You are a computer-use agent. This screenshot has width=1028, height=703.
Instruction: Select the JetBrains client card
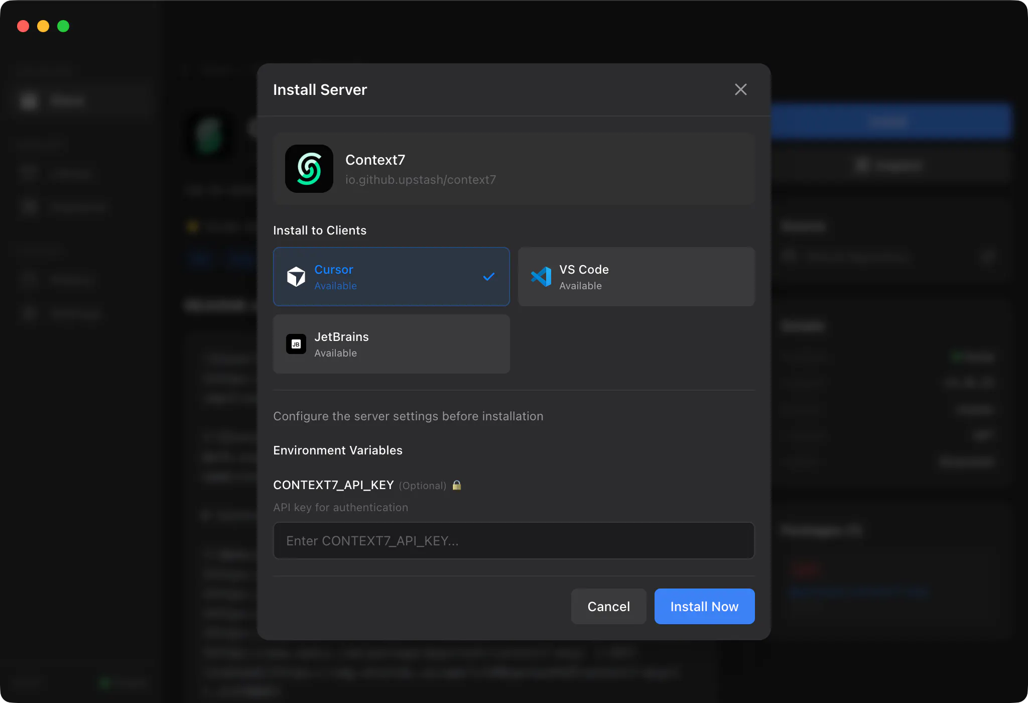coord(392,344)
